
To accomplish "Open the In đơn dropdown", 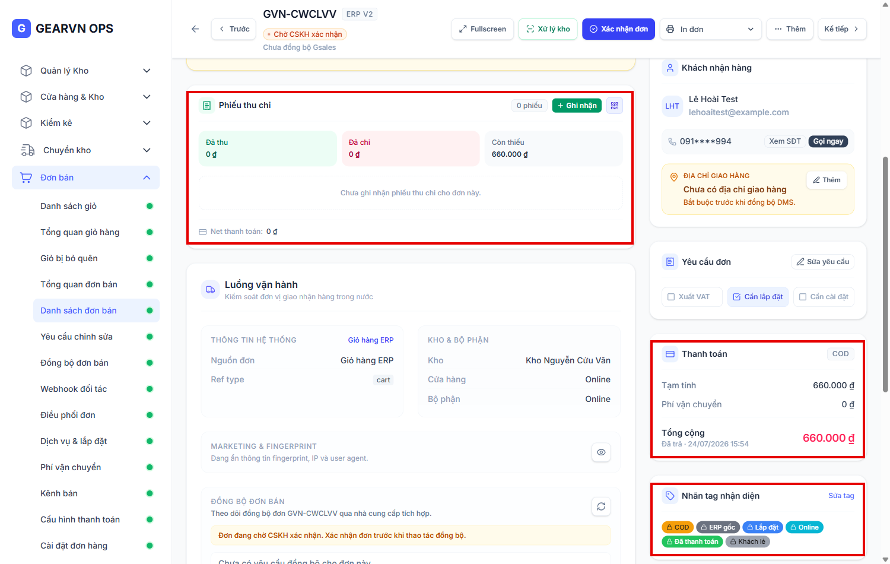I will tap(711, 29).
